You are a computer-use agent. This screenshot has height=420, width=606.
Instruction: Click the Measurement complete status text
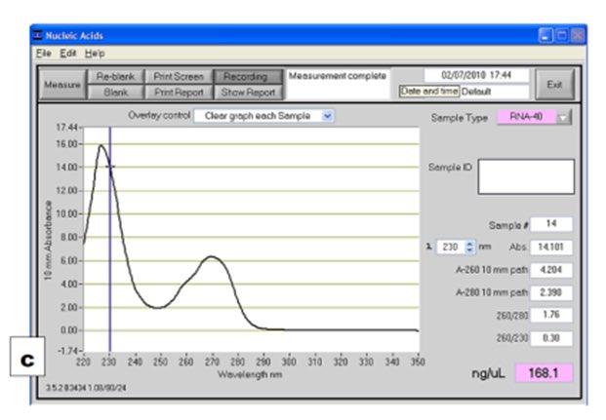[338, 76]
